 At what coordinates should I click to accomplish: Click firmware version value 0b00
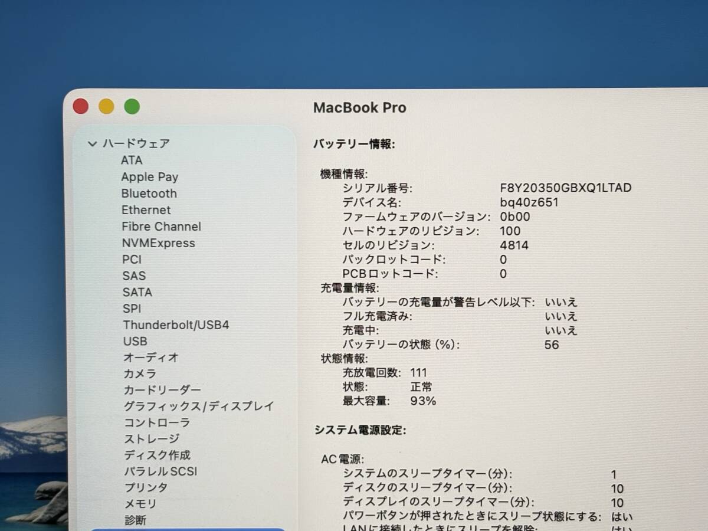(515, 217)
